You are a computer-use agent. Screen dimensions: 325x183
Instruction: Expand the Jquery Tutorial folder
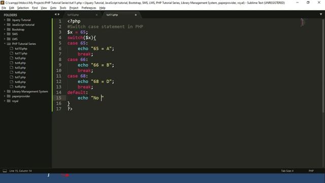5,20
